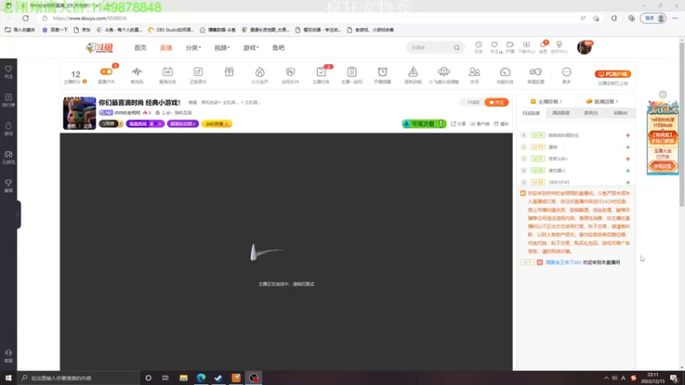Open the 小飞碟 UFO icon
685x385 pixels.
point(444,72)
